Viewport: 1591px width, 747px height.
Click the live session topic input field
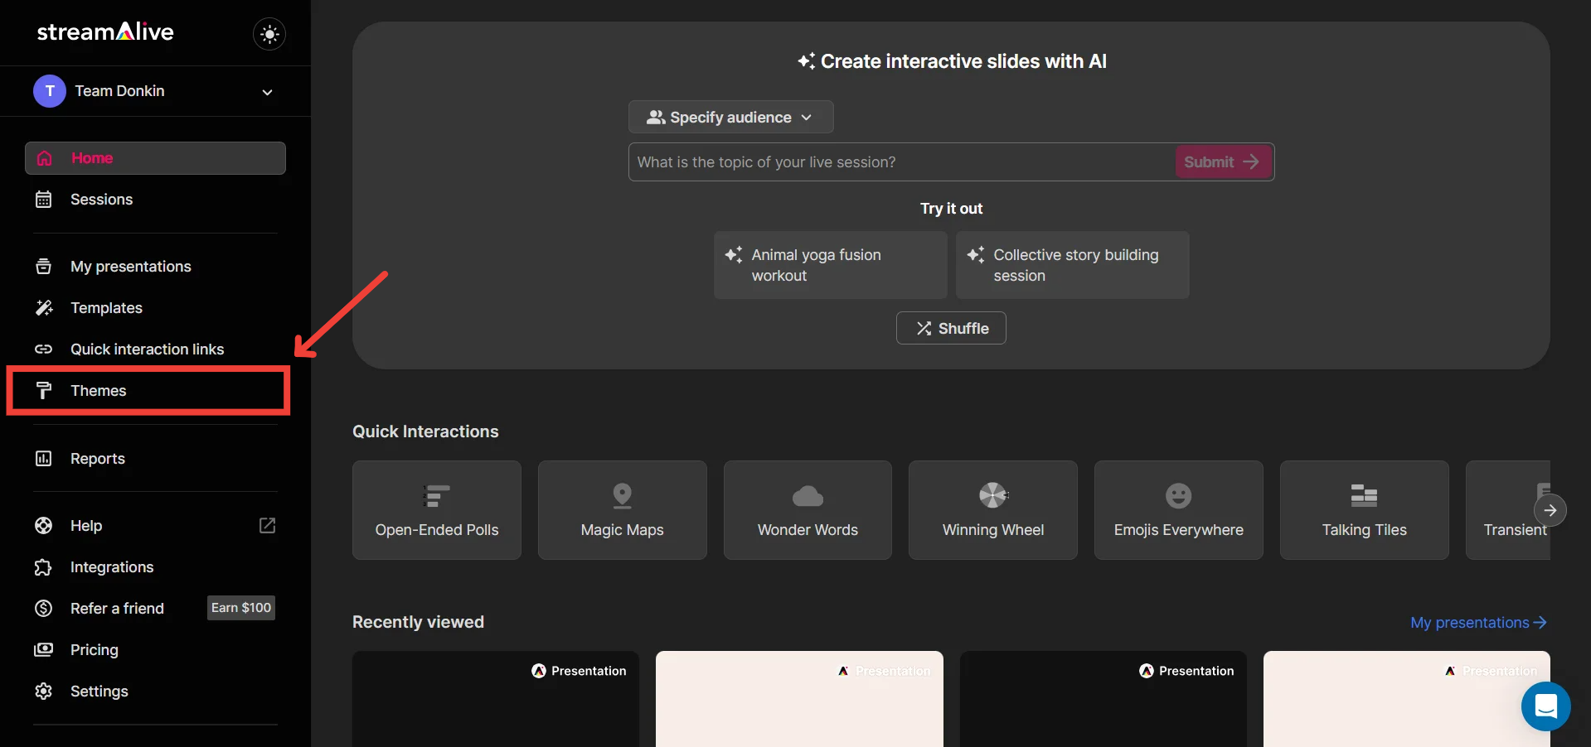click(901, 162)
